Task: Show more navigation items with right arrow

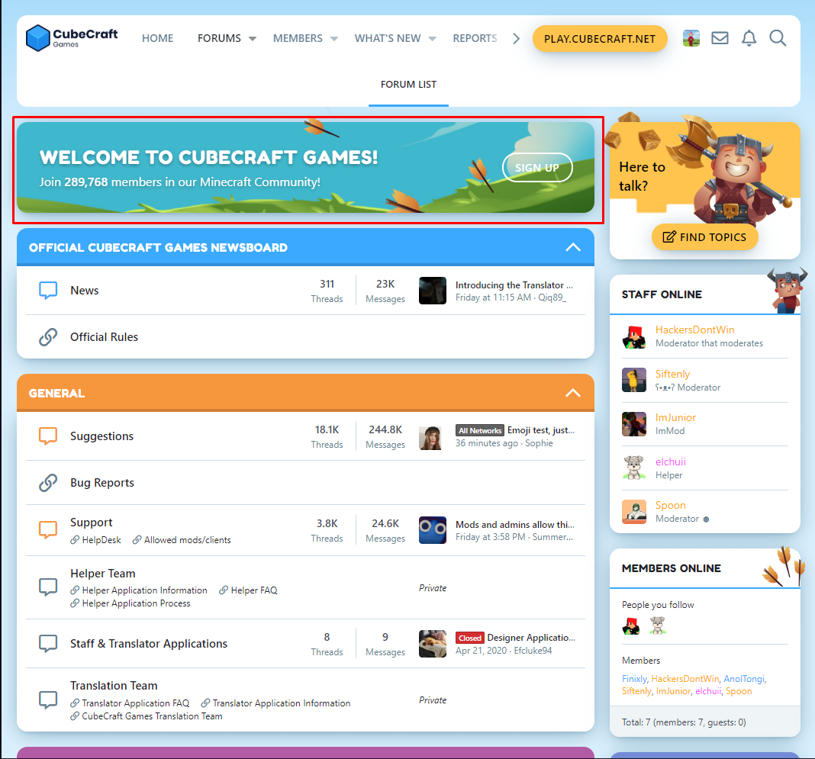Action: click(516, 38)
